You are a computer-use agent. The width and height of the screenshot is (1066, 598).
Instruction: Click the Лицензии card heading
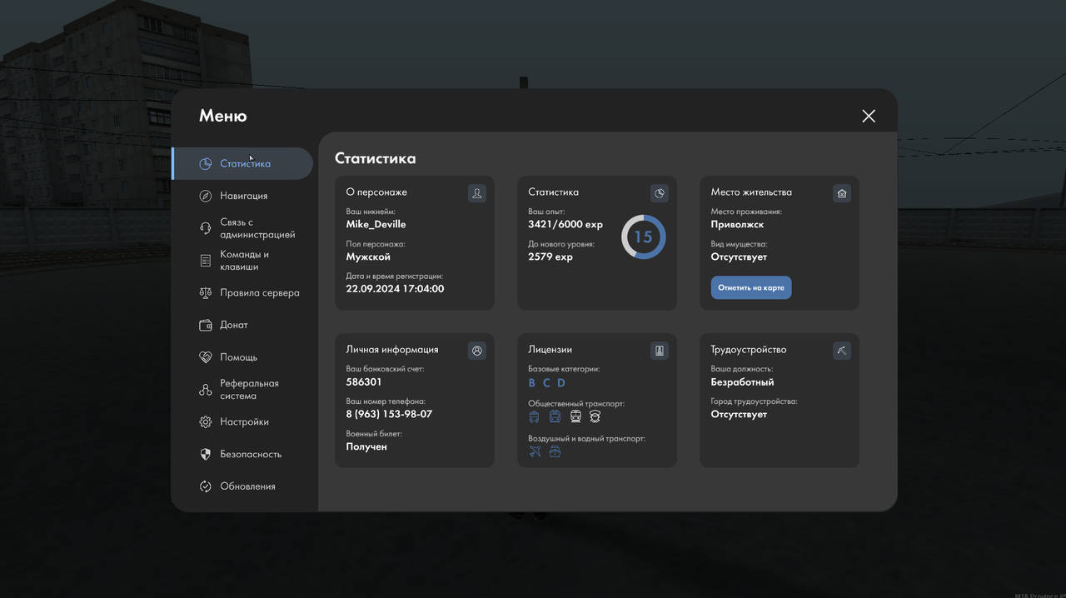[x=550, y=350]
